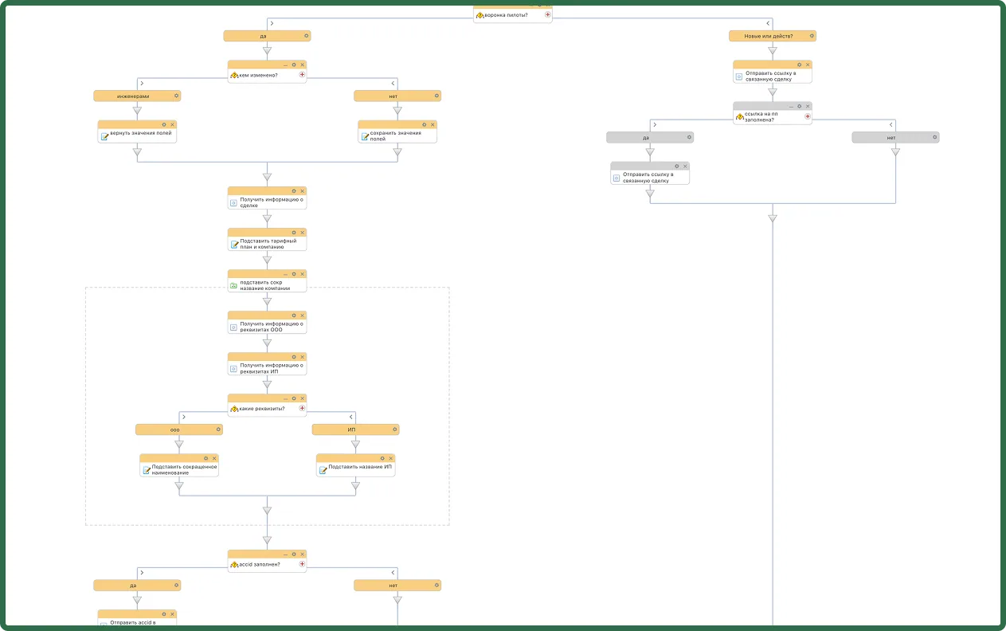Viewport: 1006px width, 631px height.
Task: Move 'ИП' branch left with arrow
Action: [351, 417]
